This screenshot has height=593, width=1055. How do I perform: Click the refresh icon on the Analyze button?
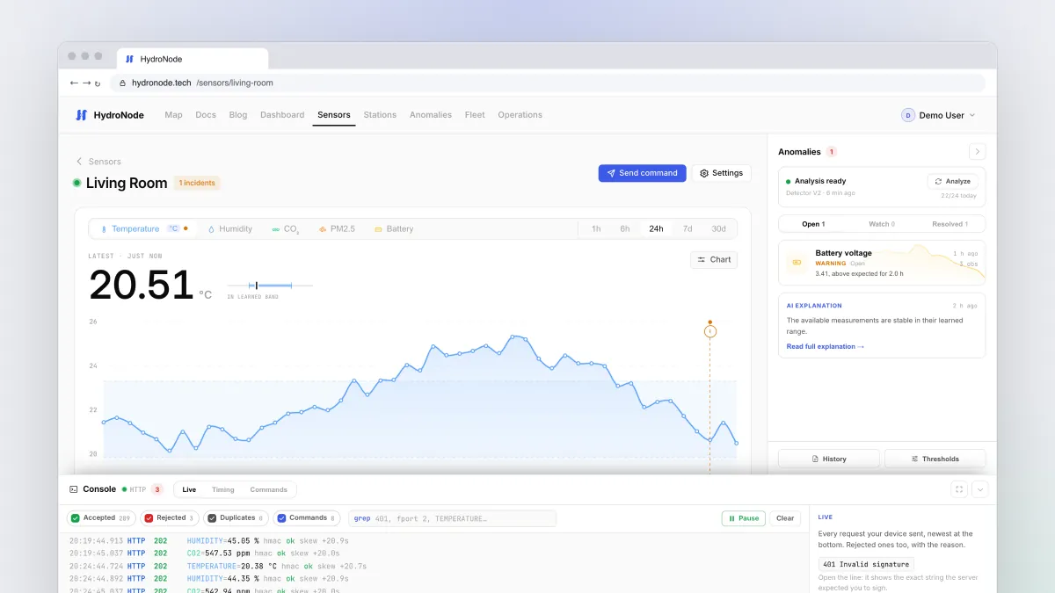pyautogui.click(x=939, y=181)
